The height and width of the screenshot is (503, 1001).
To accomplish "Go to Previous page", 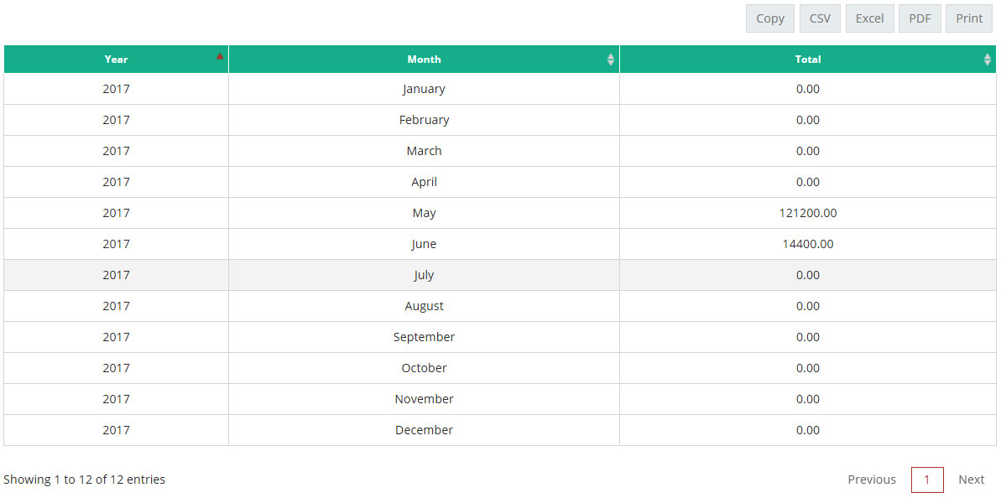I will [872, 480].
